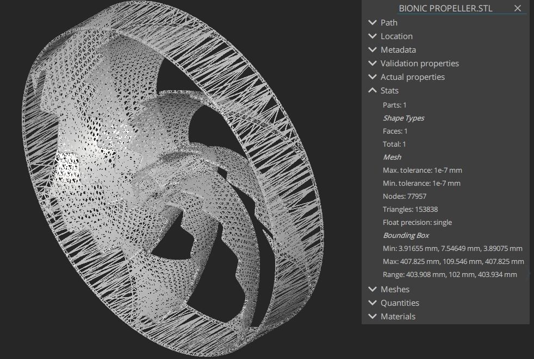Select the 'Parts: 1' stat row
This screenshot has height=359, width=534.
tap(394, 105)
